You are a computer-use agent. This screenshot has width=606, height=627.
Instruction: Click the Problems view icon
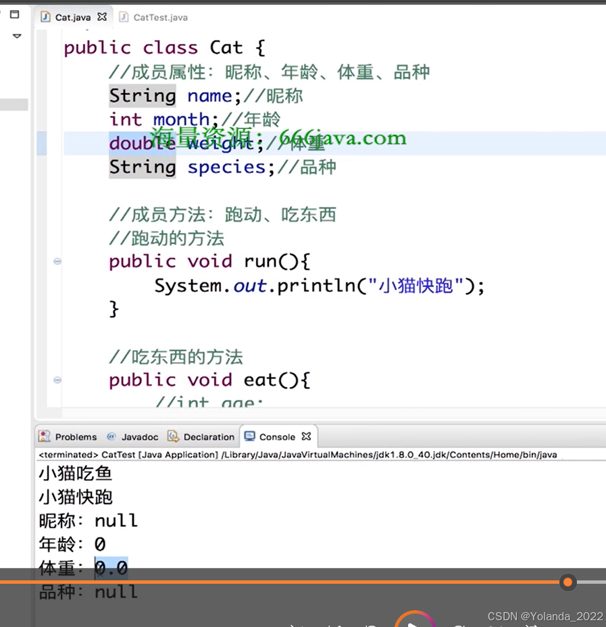pos(45,436)
